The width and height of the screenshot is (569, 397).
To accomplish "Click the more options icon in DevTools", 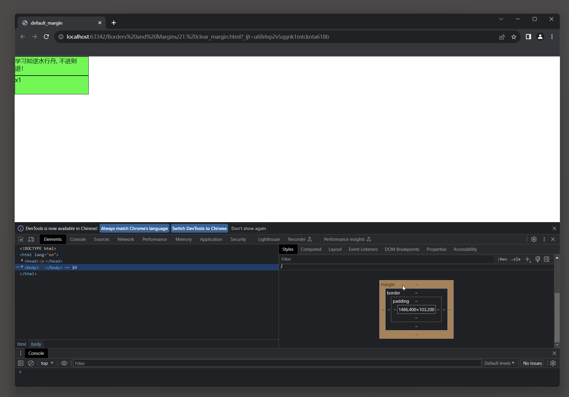I will [544, 239].
